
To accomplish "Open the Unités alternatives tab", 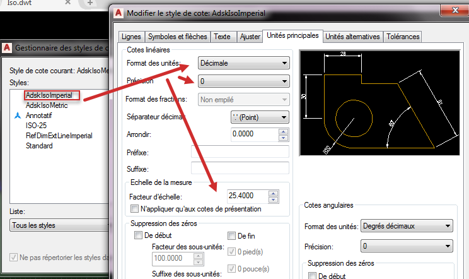I will click(352, 37).
